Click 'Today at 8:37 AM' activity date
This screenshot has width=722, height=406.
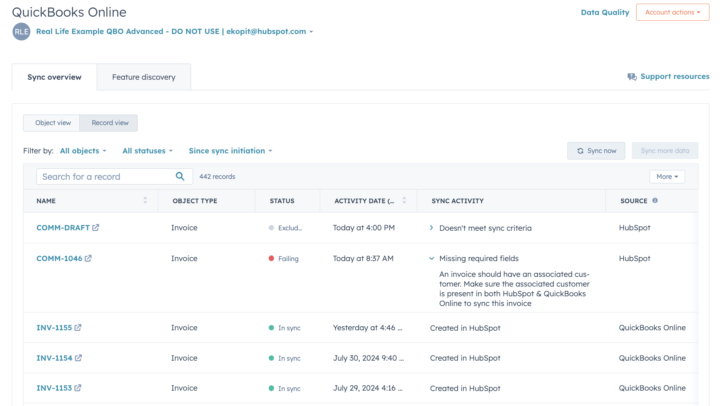(363, 258)
